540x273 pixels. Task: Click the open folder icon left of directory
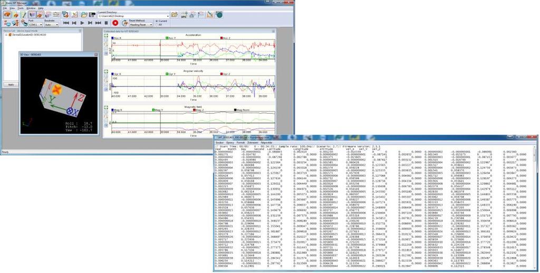tap(84, 15)
